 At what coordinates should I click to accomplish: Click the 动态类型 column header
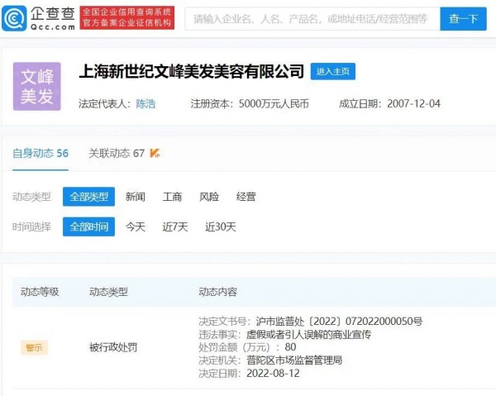coord(108,292)
